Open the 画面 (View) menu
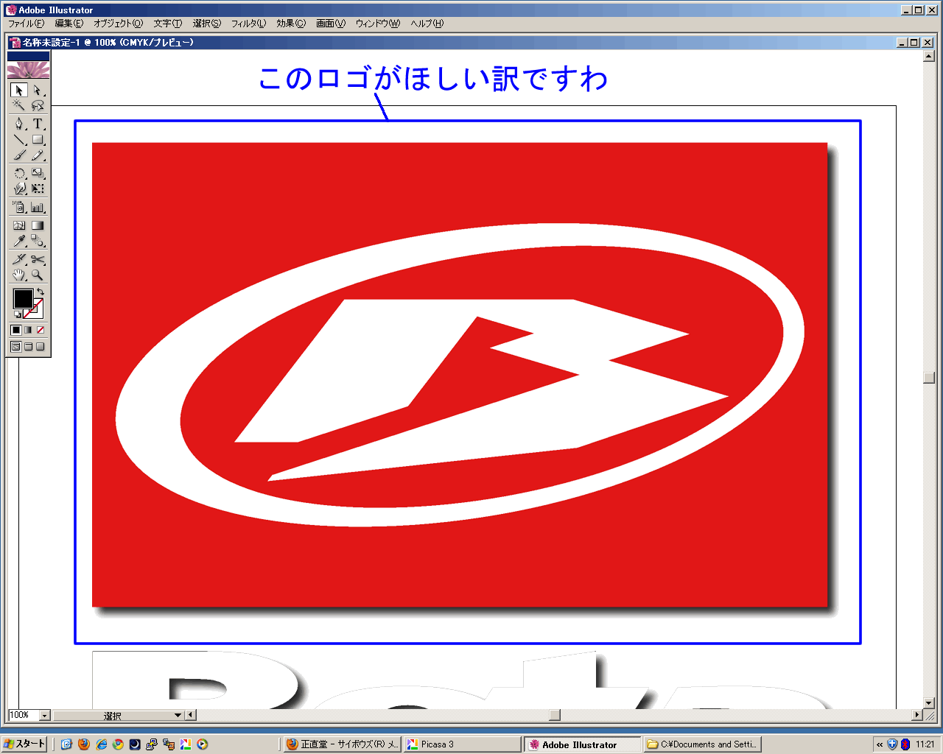943x754 pixels. click(x=331, y=24)
